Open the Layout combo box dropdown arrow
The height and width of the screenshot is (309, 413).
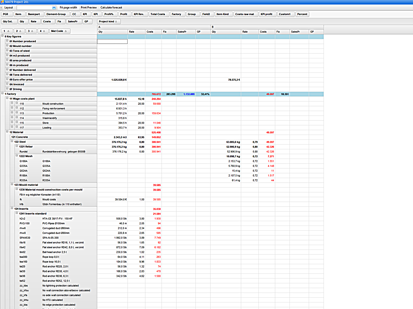pos(54,8)
